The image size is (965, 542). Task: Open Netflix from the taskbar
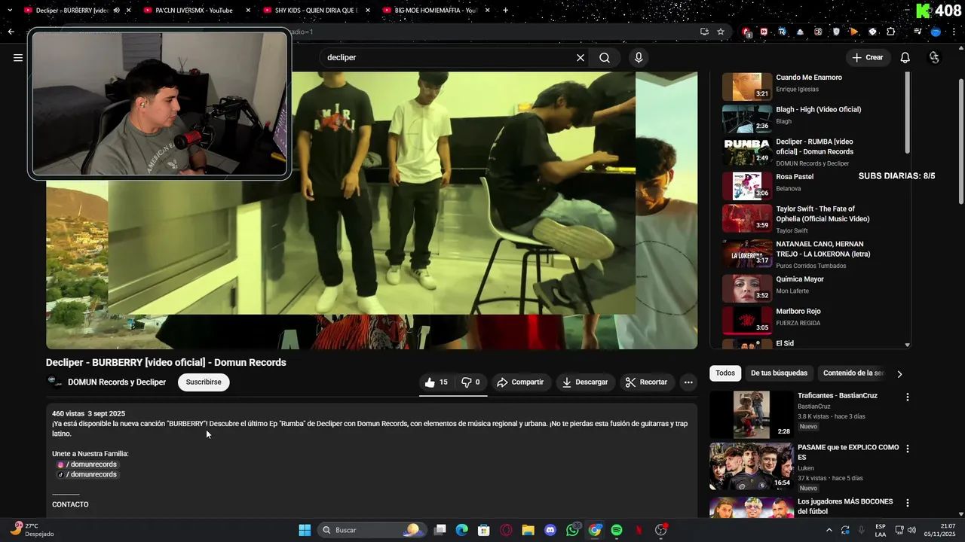coord(639,530)
